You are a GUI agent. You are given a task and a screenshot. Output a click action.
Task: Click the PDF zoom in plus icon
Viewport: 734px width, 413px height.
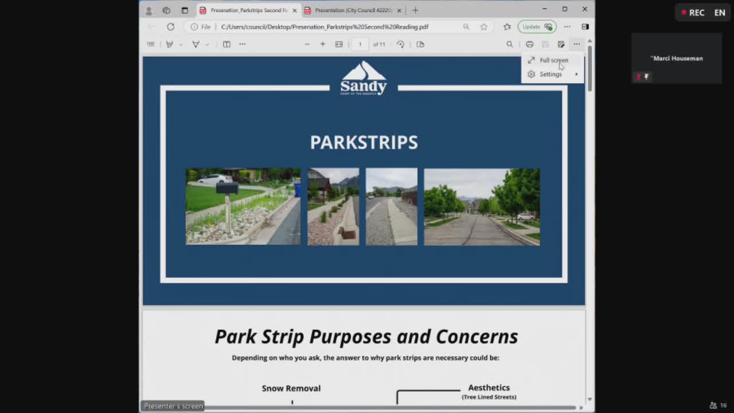(x=322, y=44)
